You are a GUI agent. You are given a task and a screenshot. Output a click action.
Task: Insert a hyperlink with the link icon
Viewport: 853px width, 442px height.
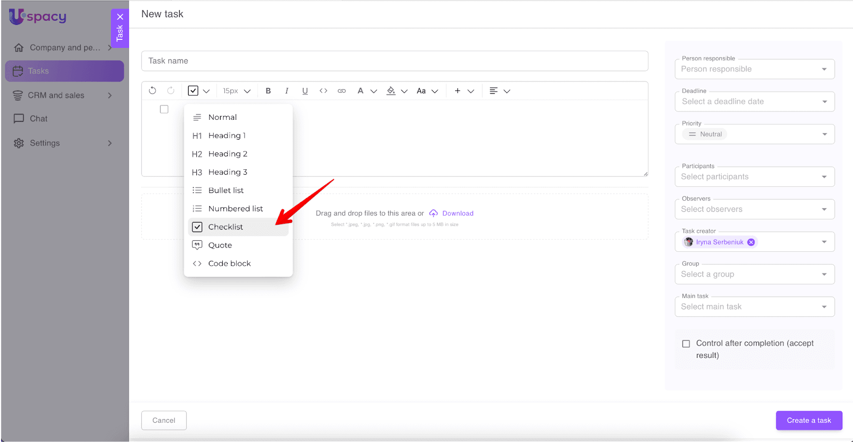tap(342, 91)
